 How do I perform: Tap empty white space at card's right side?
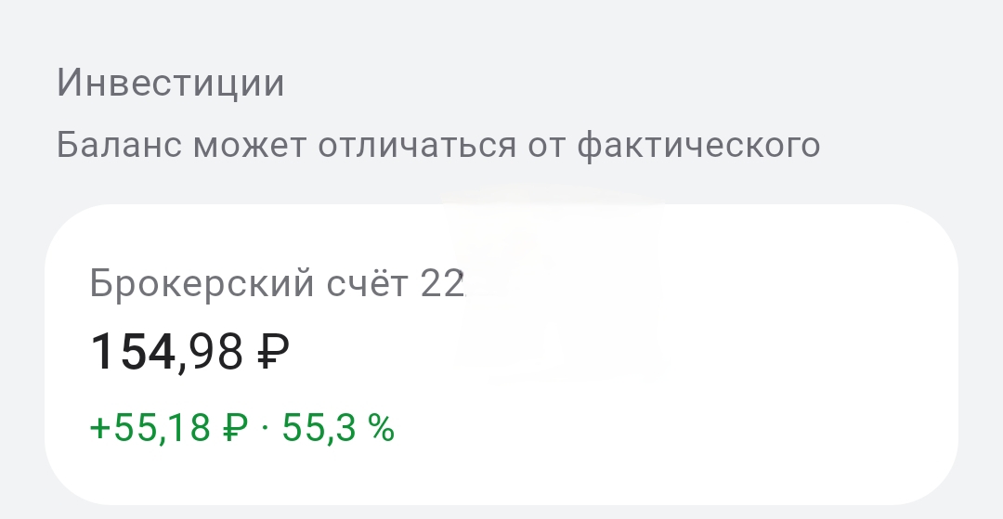coord(817,353)
